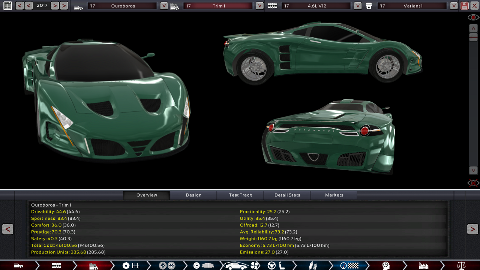Open the suspension spring step
480x270 pixels.
click(x=313, y=265)
